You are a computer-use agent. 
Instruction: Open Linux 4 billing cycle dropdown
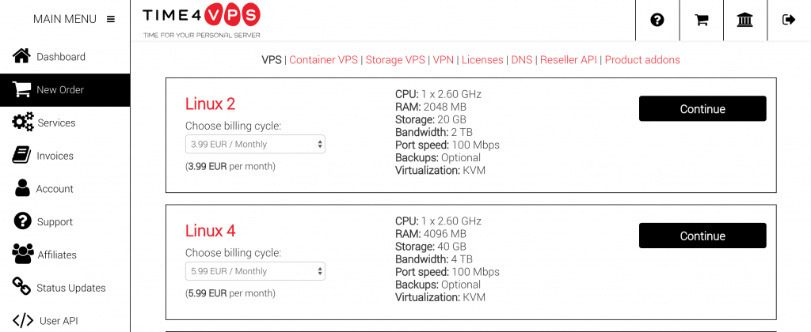tap(255, 271)
